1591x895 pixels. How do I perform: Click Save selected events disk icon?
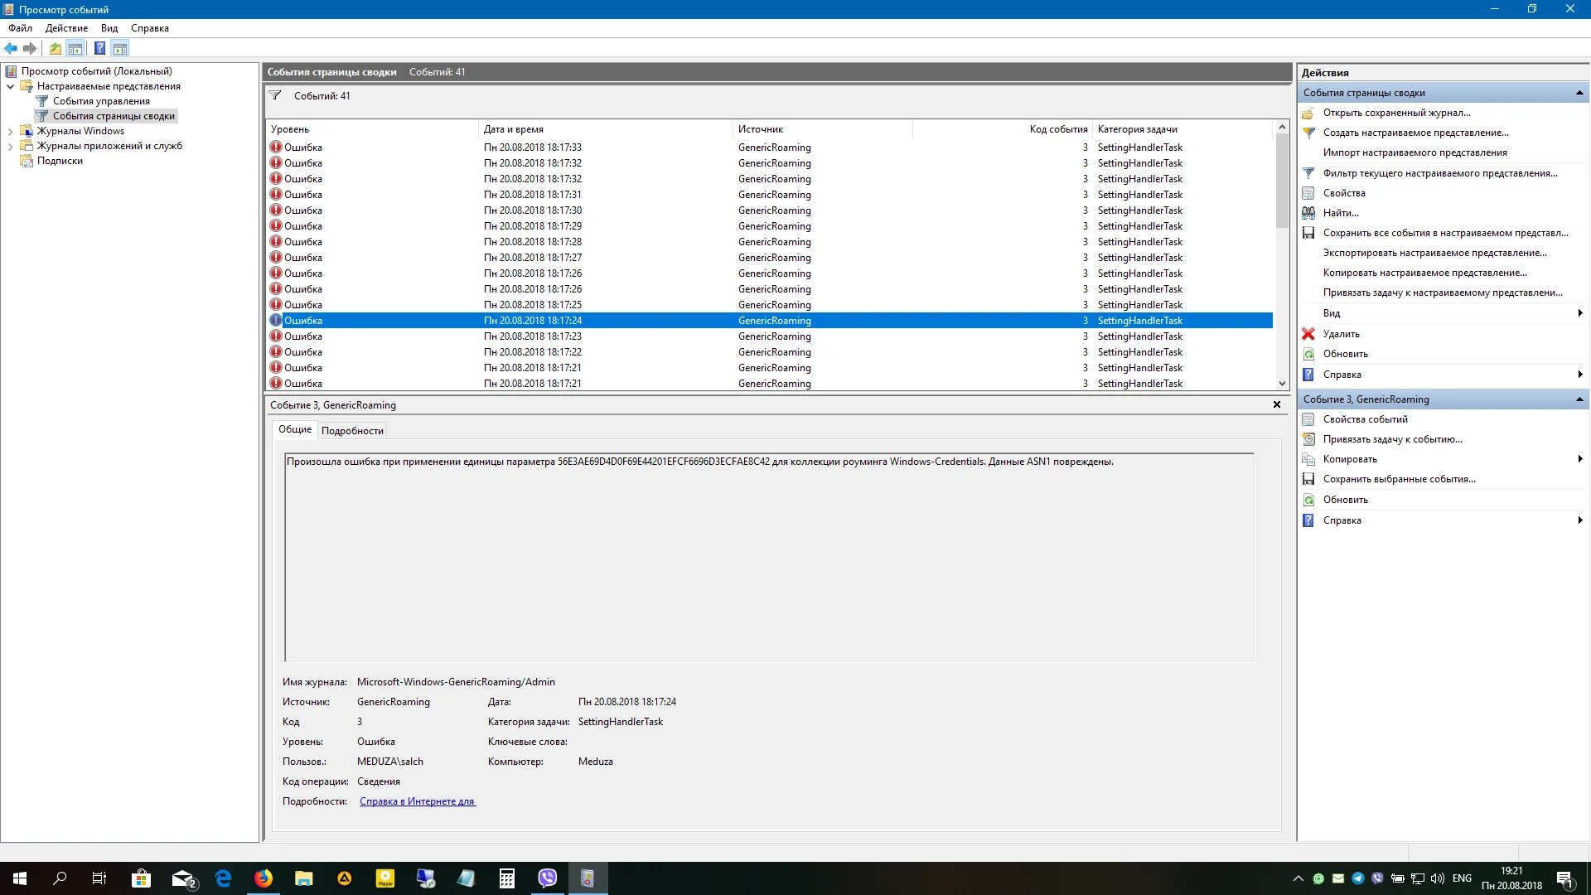pos(1308,479)
